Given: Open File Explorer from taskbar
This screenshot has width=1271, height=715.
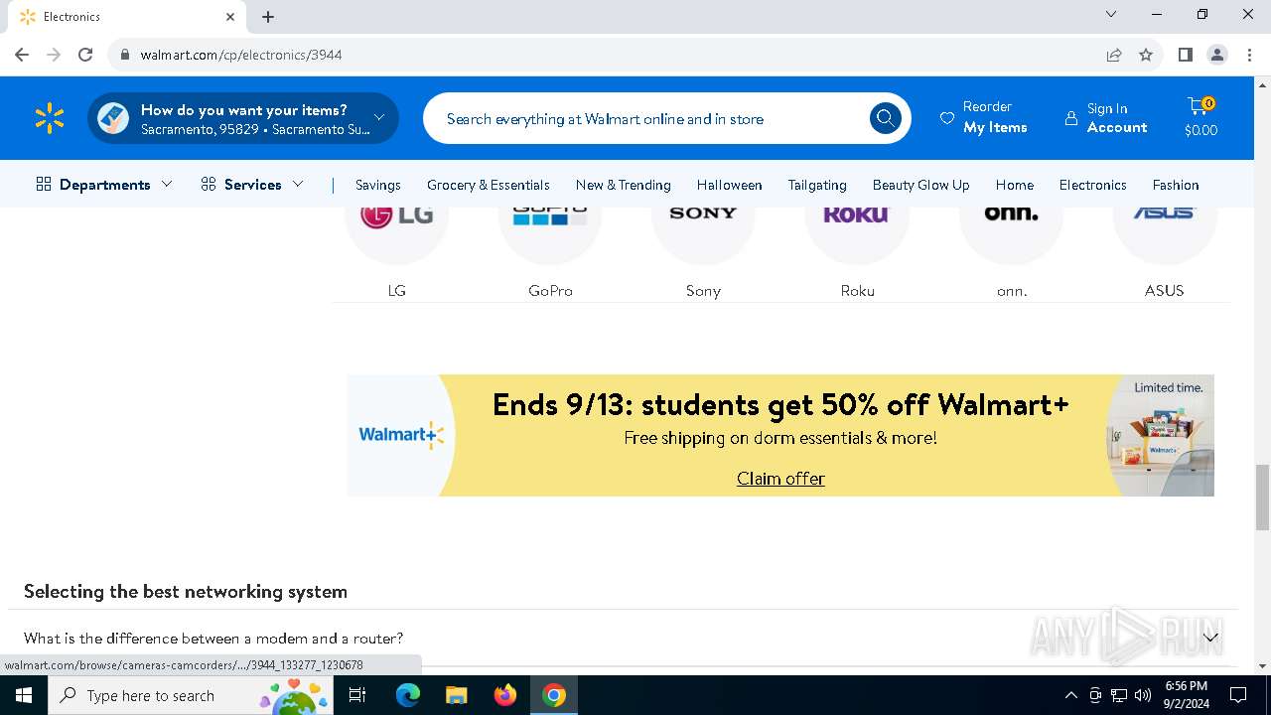Looking at the screenshot, I should [456, 695].
